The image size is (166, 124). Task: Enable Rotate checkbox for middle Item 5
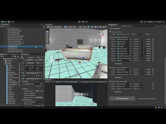[145, 49]
